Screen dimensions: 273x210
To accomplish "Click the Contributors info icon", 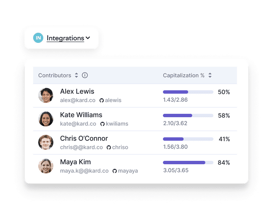I will [x=85, y=76].
